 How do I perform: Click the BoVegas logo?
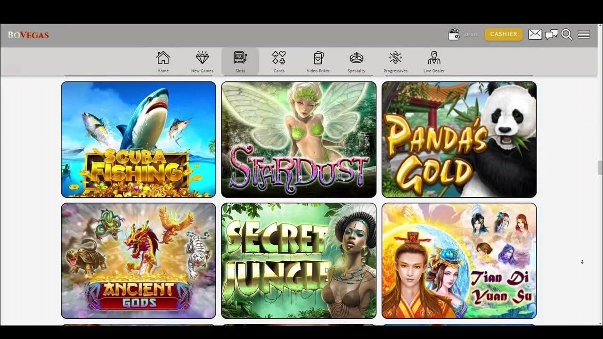tap(28, 35)
